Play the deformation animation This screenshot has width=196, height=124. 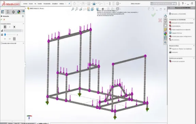point(5,27)
